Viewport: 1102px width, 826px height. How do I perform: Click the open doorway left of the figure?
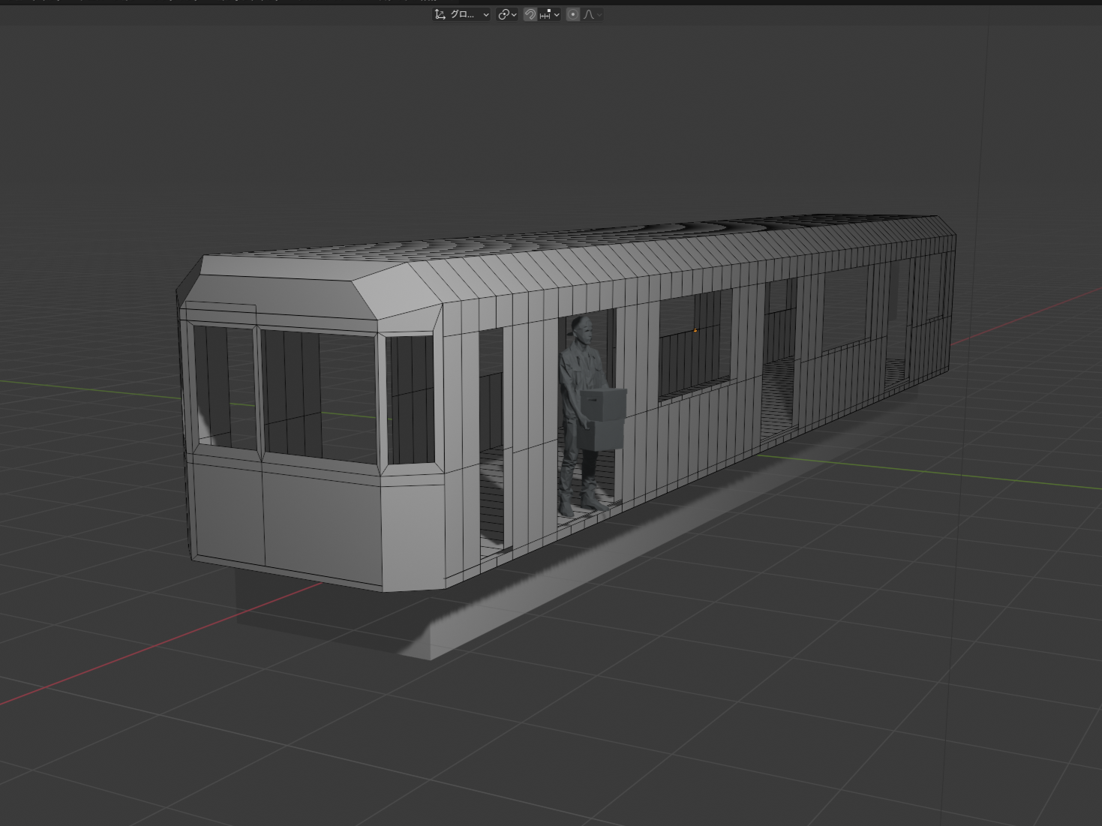tap(491, 443)
